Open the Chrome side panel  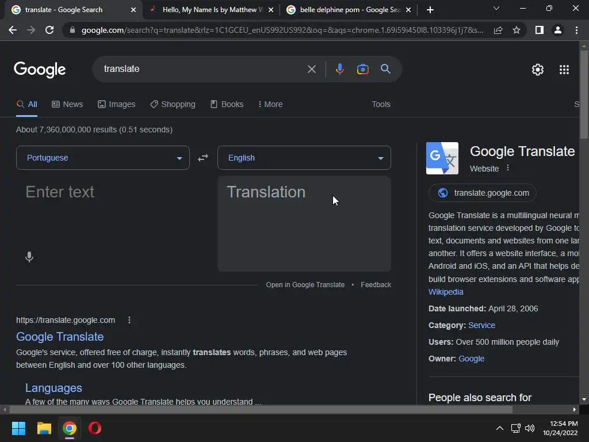(540, 30)
